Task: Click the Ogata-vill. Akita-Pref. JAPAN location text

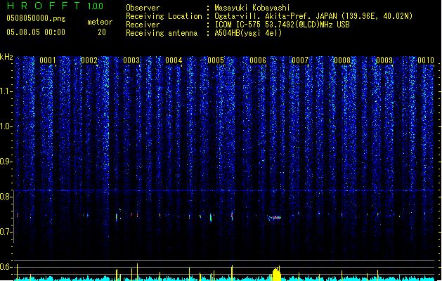Action: [313, 16]
